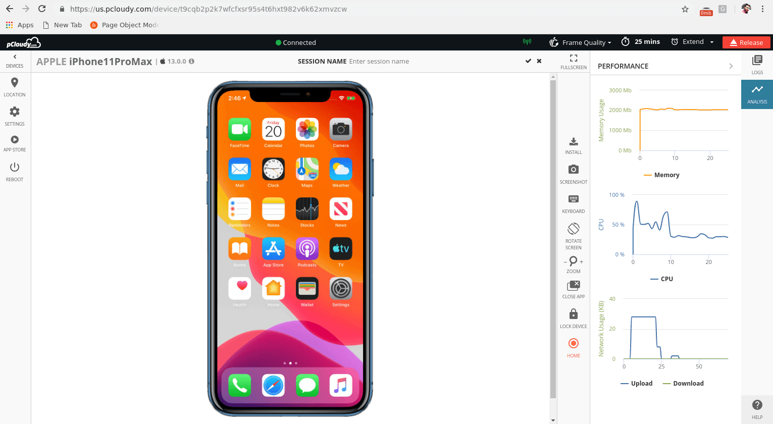
Task: Open the FaceTime app on the iPhone
Action: [x=240, y=130]
